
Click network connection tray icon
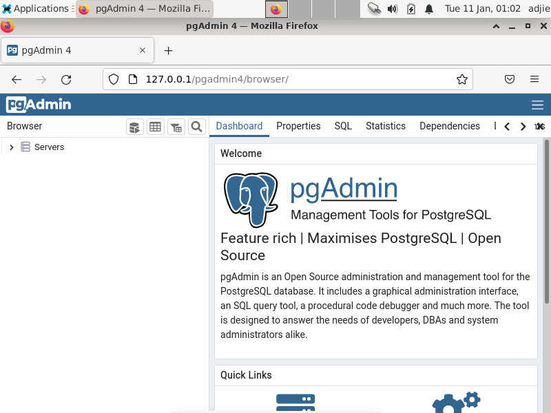point(374,8)
